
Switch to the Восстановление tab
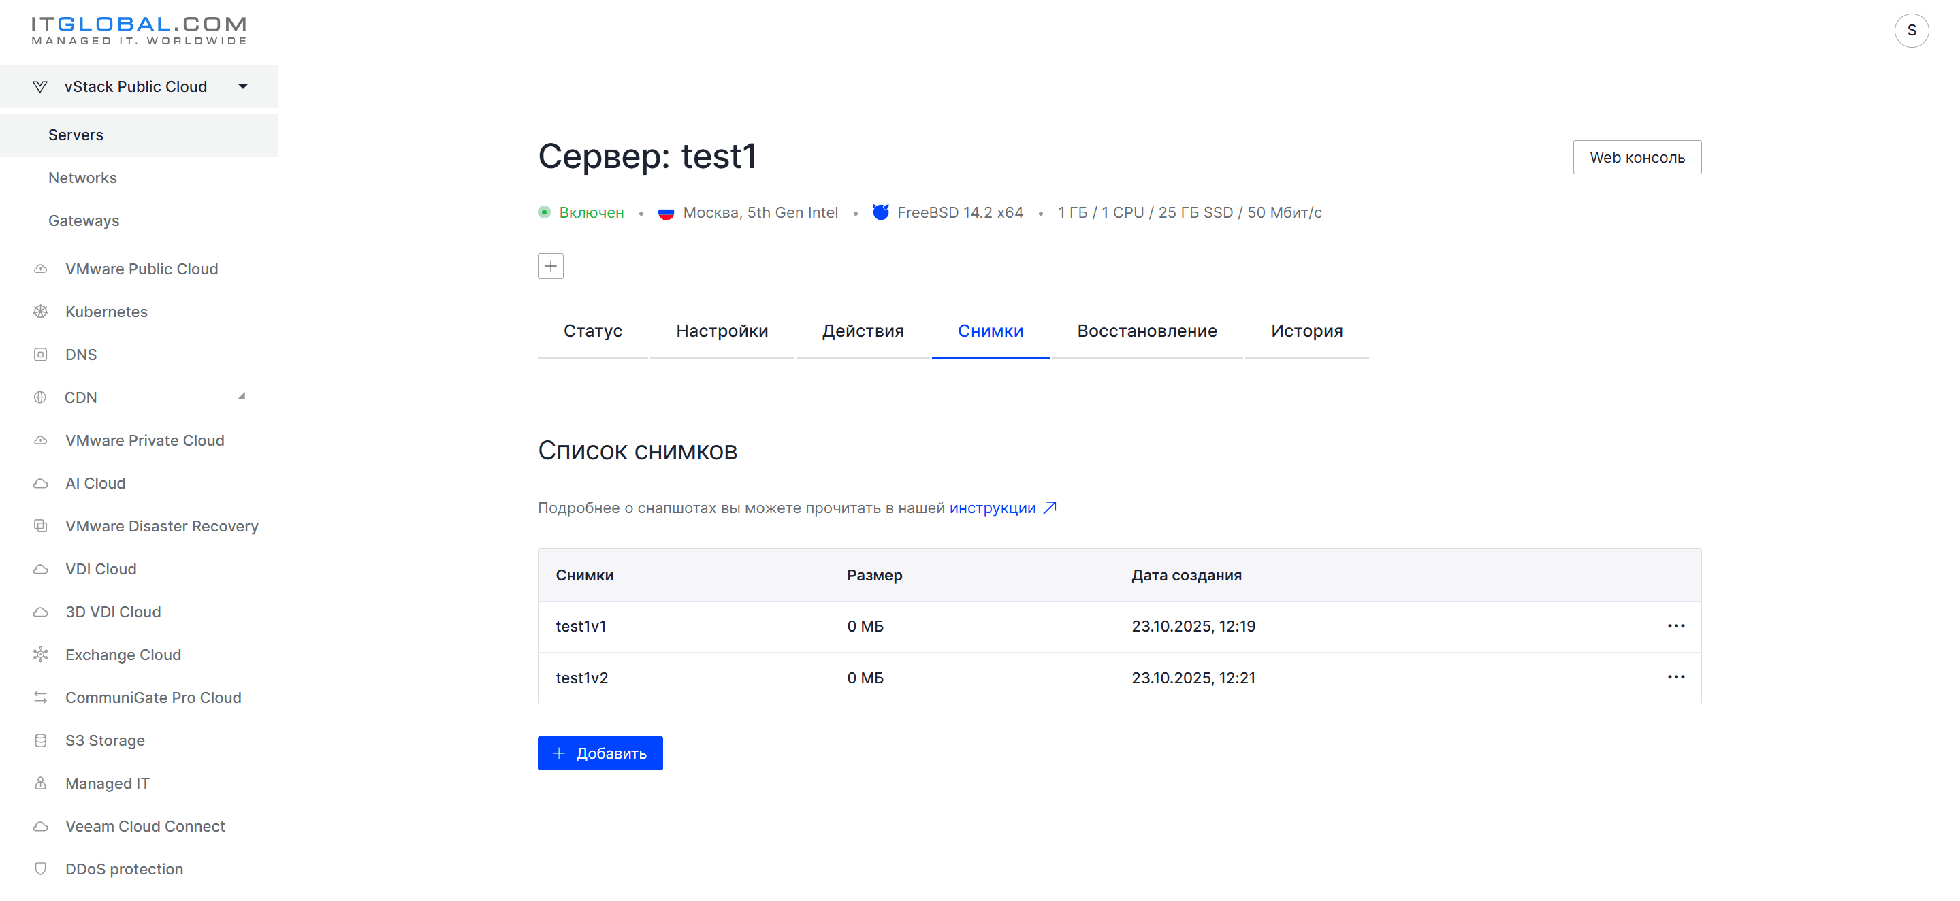coord(1146,331)
